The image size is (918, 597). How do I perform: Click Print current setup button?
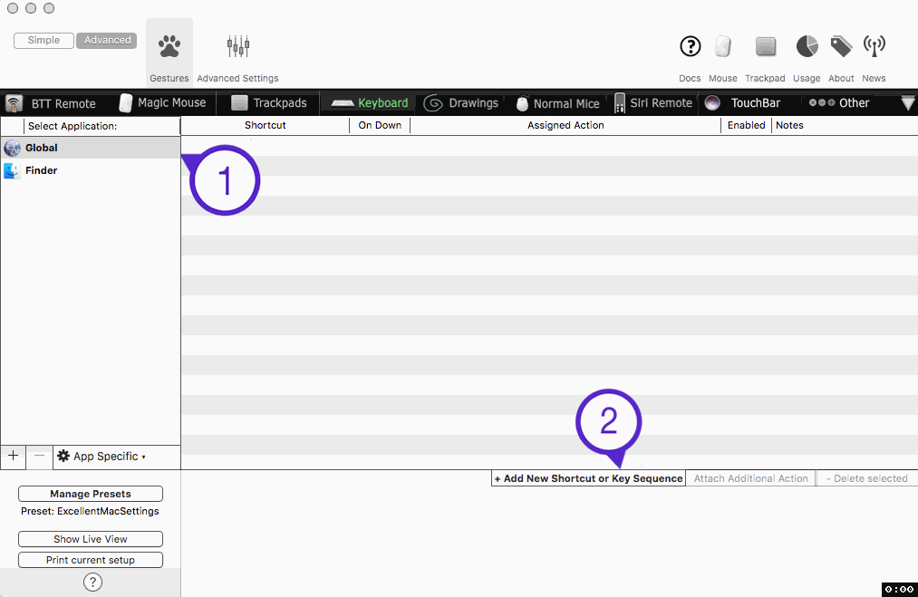(x=90, y=560)
